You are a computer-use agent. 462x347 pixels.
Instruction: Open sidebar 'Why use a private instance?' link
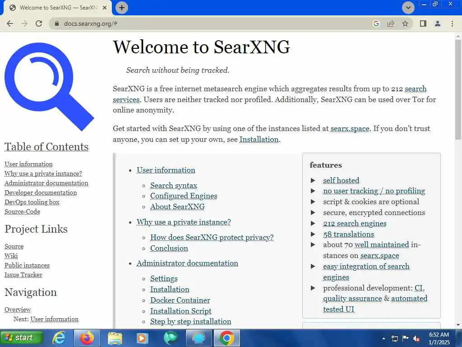[x=43, y=173]
